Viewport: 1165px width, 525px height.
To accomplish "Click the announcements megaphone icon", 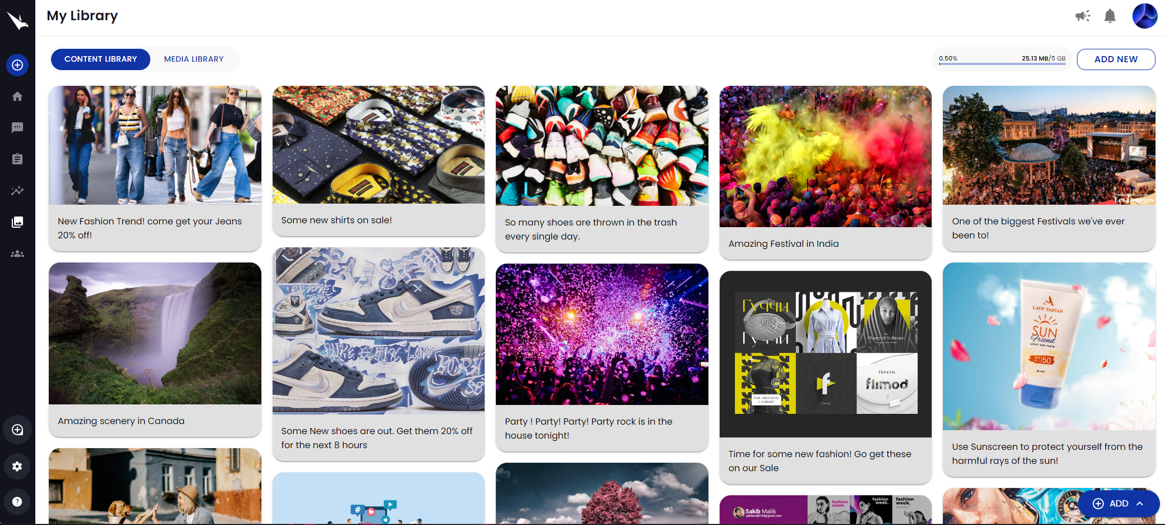I will coord(1083,16).
